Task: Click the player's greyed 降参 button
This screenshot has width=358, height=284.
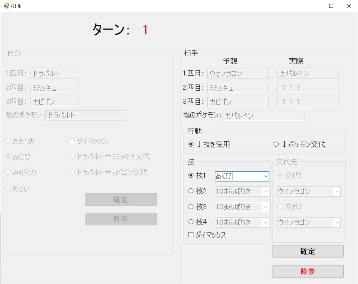Action: point(121,219)
